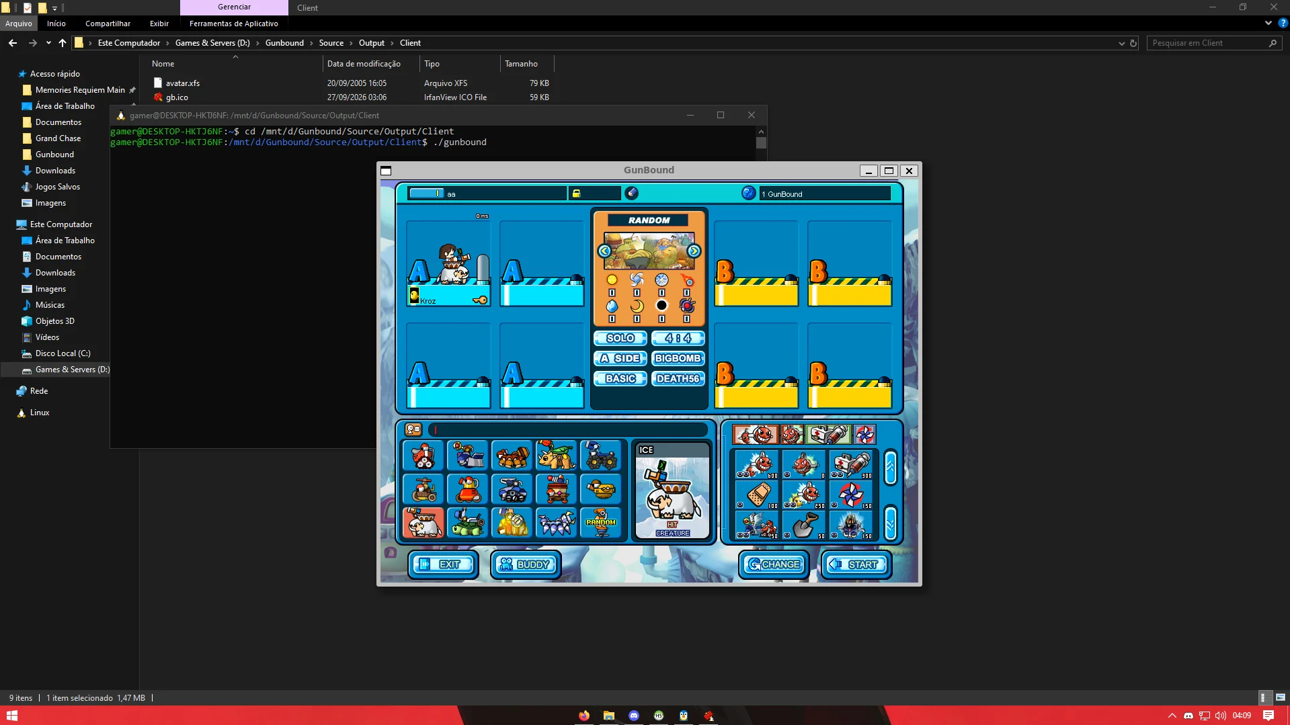Screen dimensions: 1290x725
Task: Open the Compartilhar ribbon tab
Action: [x=108, y=24]
